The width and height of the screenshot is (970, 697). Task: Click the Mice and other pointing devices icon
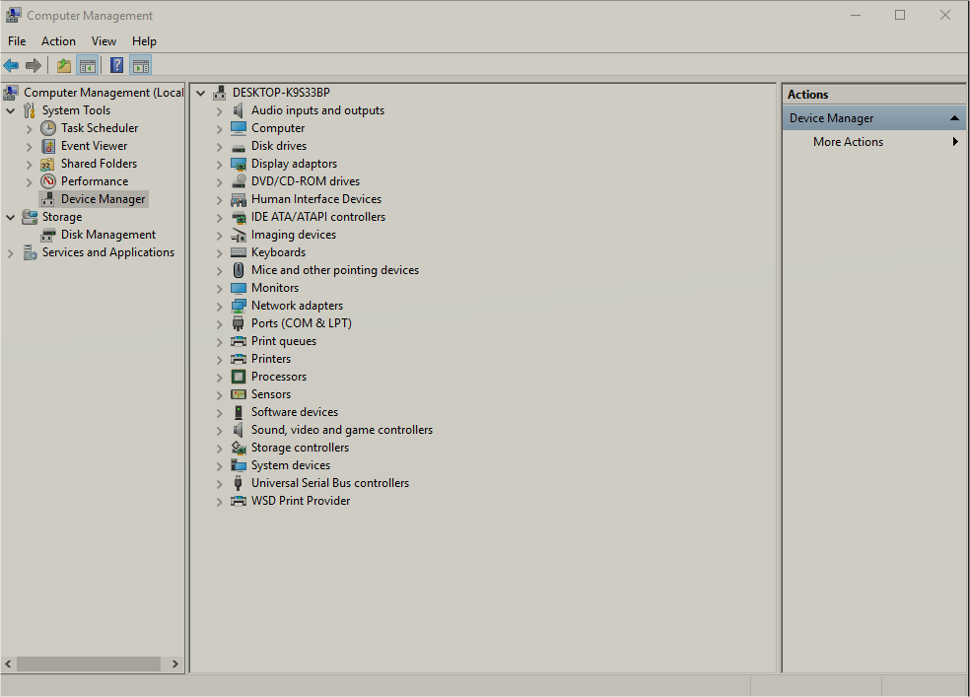pyautogui.click(x=239, y=270)
